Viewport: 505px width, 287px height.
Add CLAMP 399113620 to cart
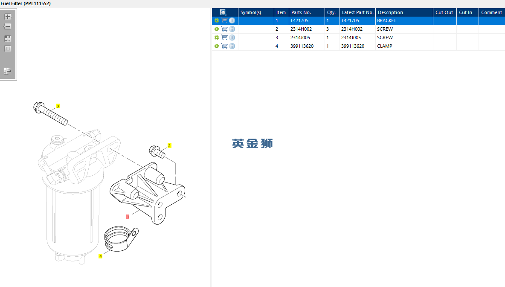224,46
